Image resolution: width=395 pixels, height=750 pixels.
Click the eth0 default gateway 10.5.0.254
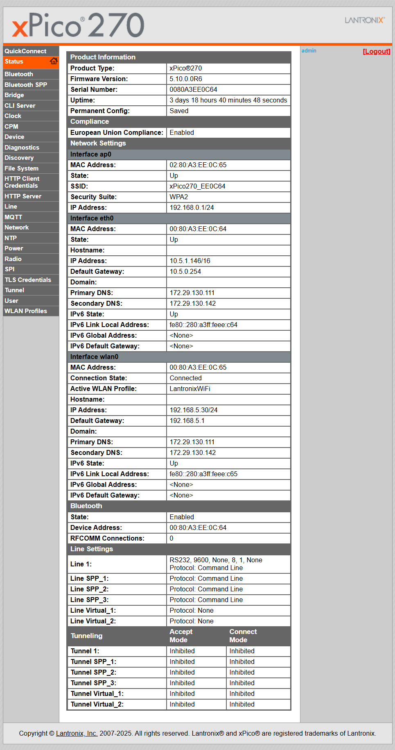pos(185,272)
